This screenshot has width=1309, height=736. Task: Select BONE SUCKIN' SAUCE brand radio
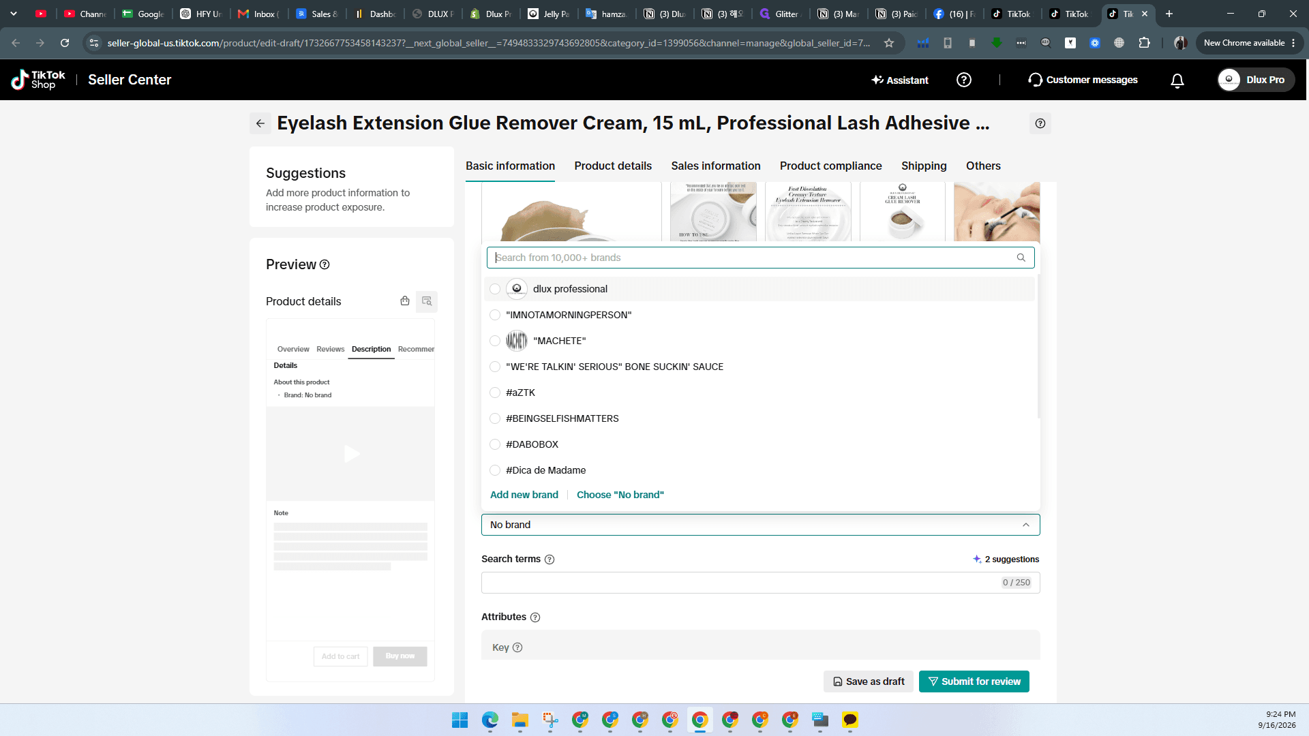coord(495,367)
